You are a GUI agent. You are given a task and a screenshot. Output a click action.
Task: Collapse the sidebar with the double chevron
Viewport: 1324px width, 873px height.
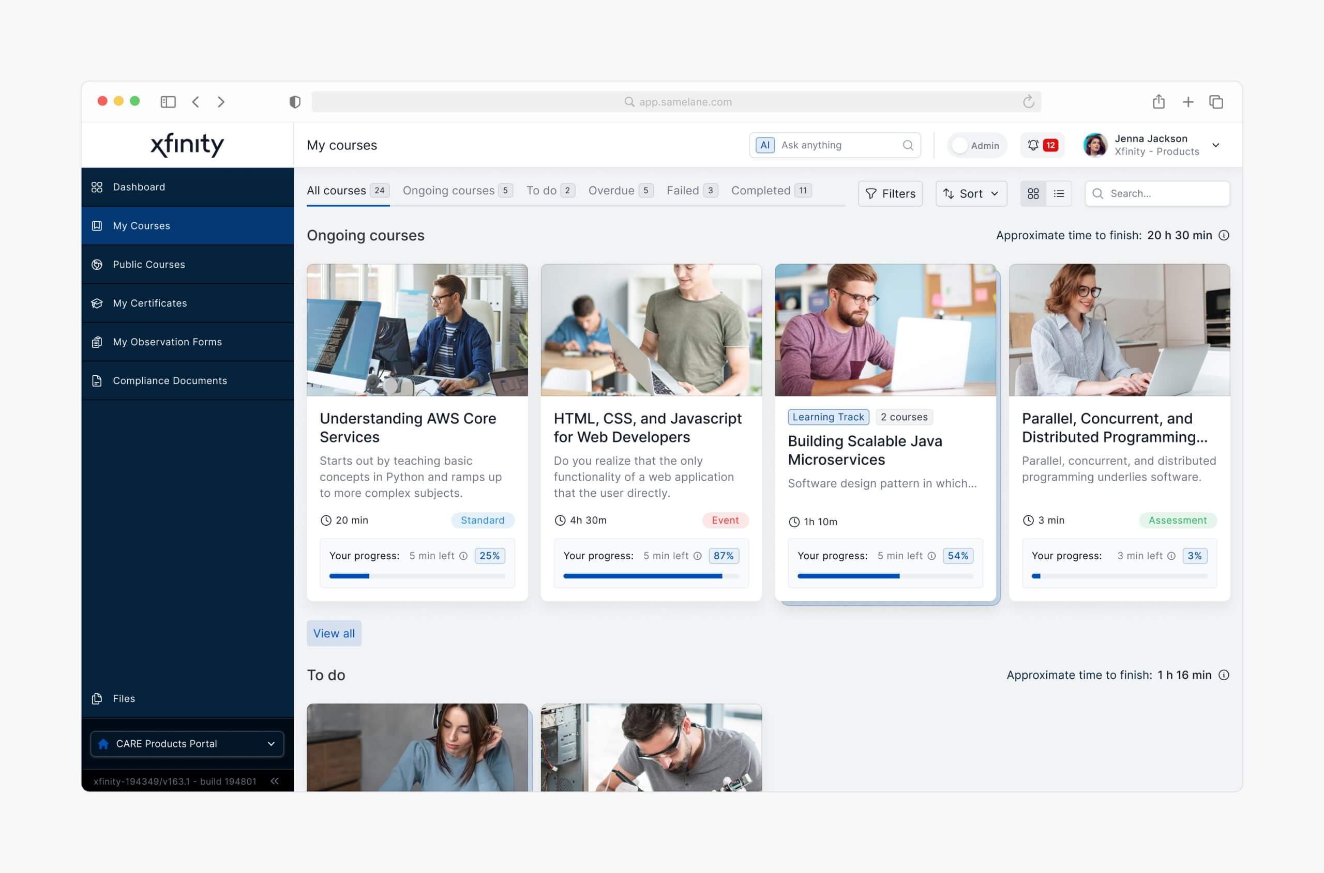275,781
